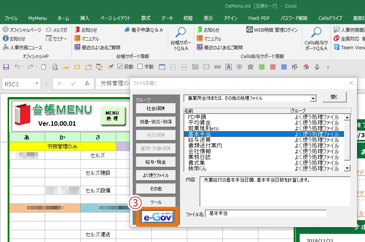Select 給与逆算 in the file list
The width and height of the screenshot is (365, 242).
264,140
